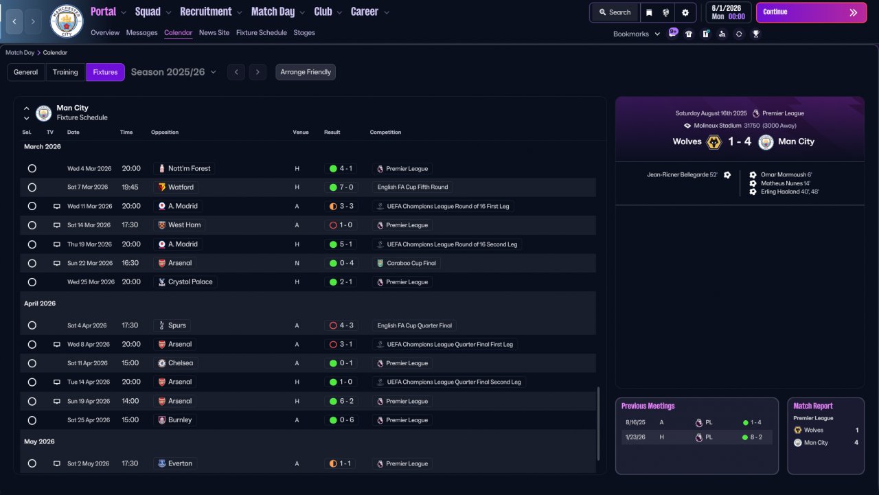This screenshot has height=495, width=879.
Task: Open the bookmark icon beside Search
Action: (x=649, y=12)
